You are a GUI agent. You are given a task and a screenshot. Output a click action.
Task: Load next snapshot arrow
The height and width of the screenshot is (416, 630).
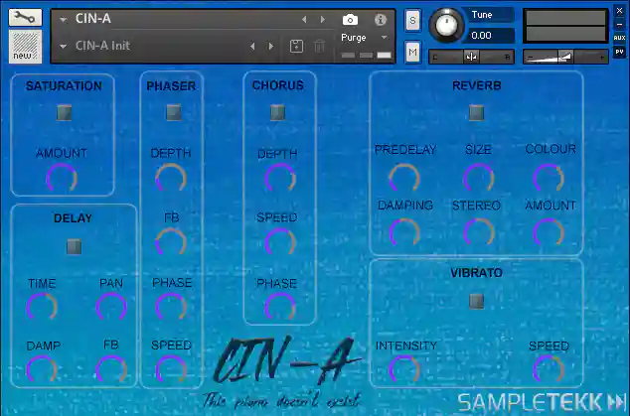[x=271, y=47]
